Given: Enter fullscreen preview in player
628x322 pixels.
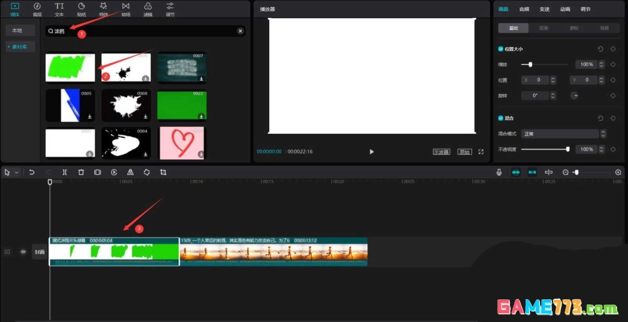Looking at the screenshot, I should 481,152.
